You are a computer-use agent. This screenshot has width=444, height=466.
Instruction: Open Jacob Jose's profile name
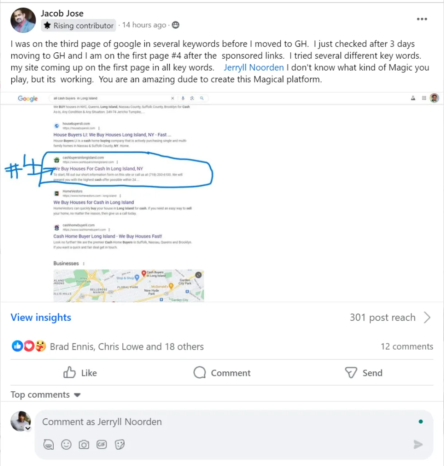click(62, 13)
